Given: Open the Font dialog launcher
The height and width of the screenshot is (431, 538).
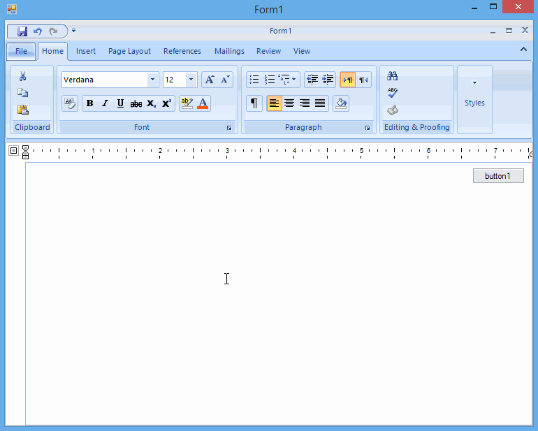Looking at the screenshot, I should 229,128.
